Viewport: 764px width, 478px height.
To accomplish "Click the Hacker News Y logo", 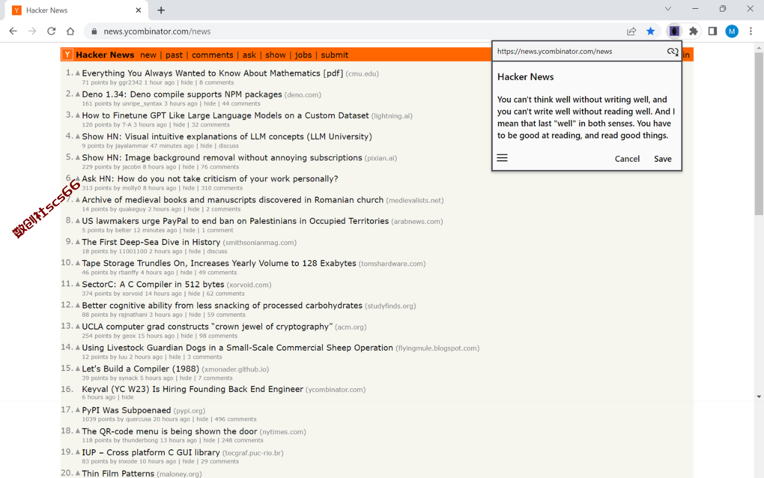I will tap(67, 55).
